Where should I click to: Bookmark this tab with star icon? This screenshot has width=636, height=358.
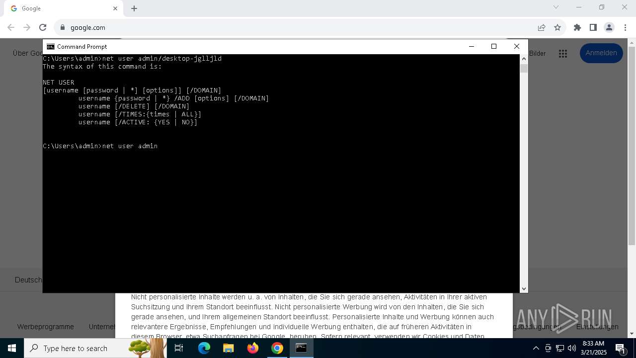coord(557,27)
